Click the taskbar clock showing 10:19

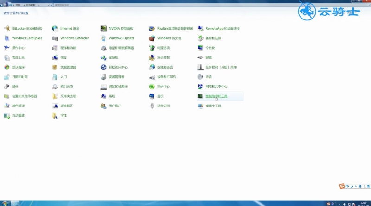(363, 204)
